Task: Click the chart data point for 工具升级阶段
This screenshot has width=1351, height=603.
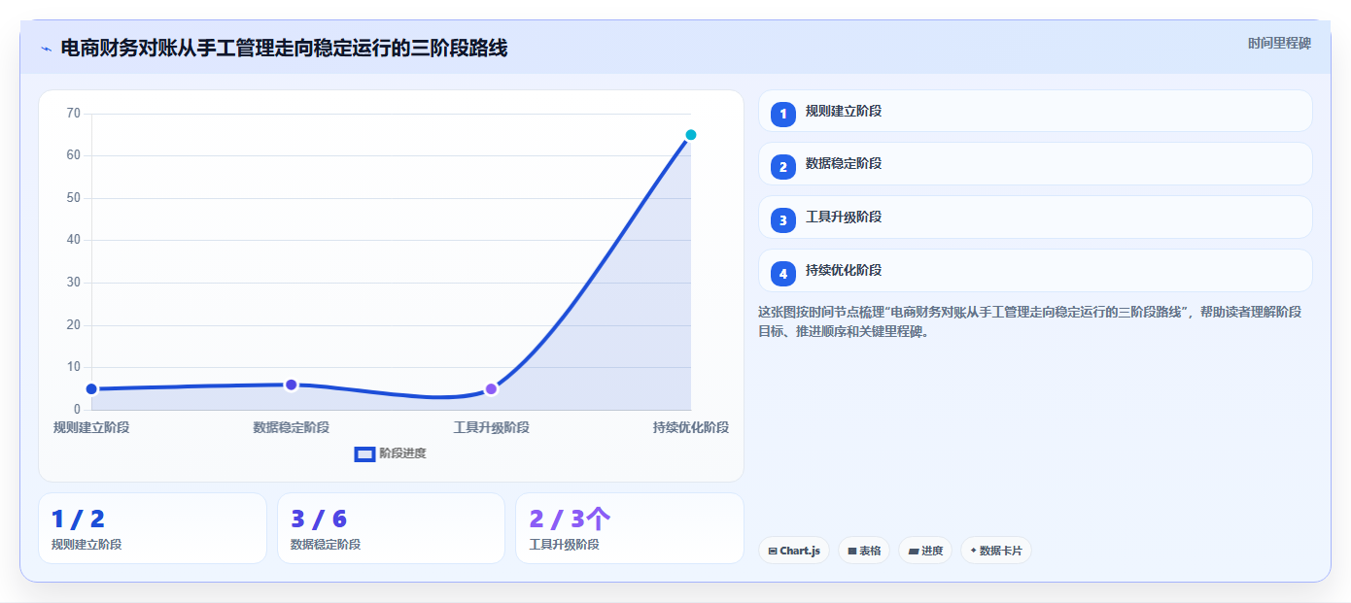Action: tap(491, 389)
